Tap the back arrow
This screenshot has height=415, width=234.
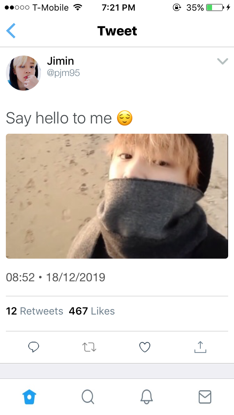point(11,31)
